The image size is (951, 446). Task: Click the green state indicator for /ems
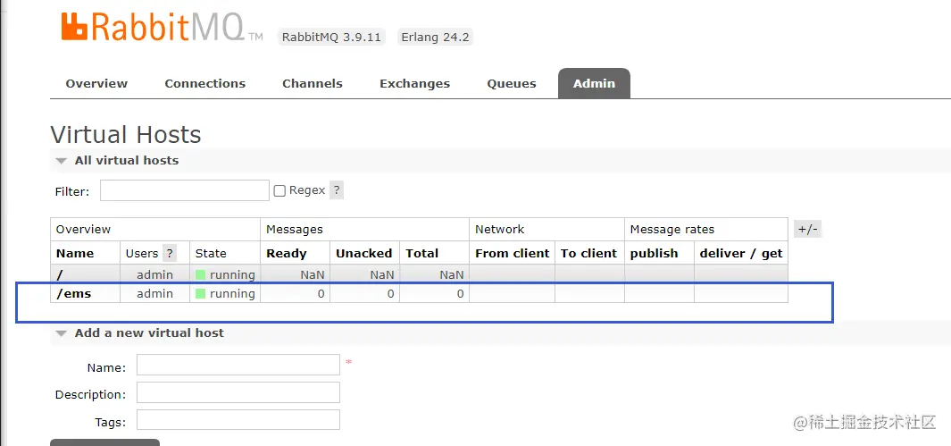tap(201, 294)
